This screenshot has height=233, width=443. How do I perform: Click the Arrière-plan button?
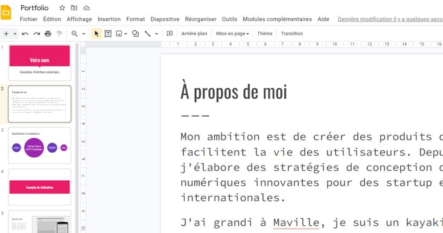(194, 33)
